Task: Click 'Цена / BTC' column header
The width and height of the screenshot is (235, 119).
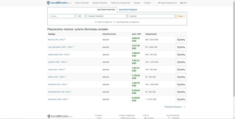Action: [x=136, y=34]
